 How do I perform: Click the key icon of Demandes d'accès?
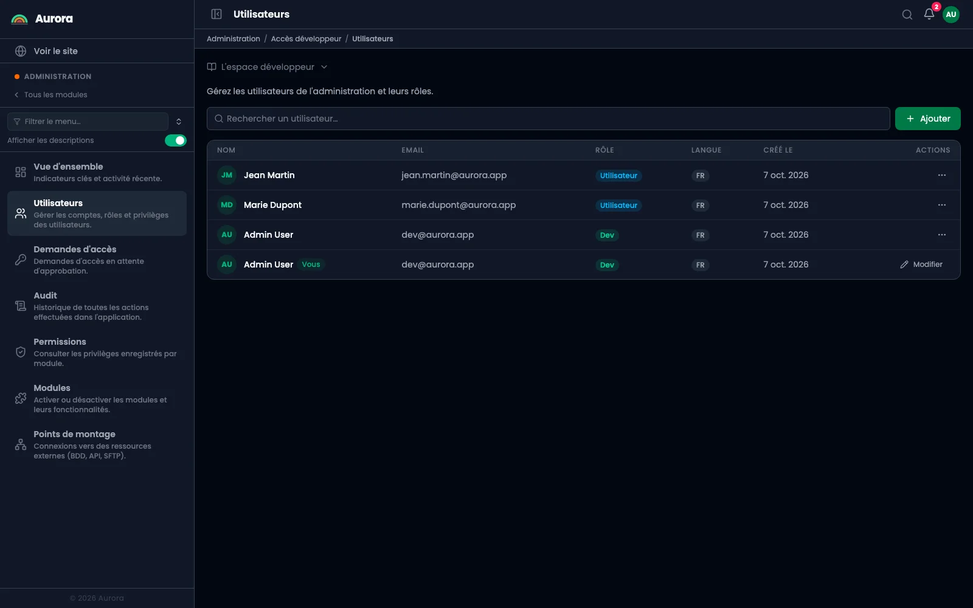(21, 260)
